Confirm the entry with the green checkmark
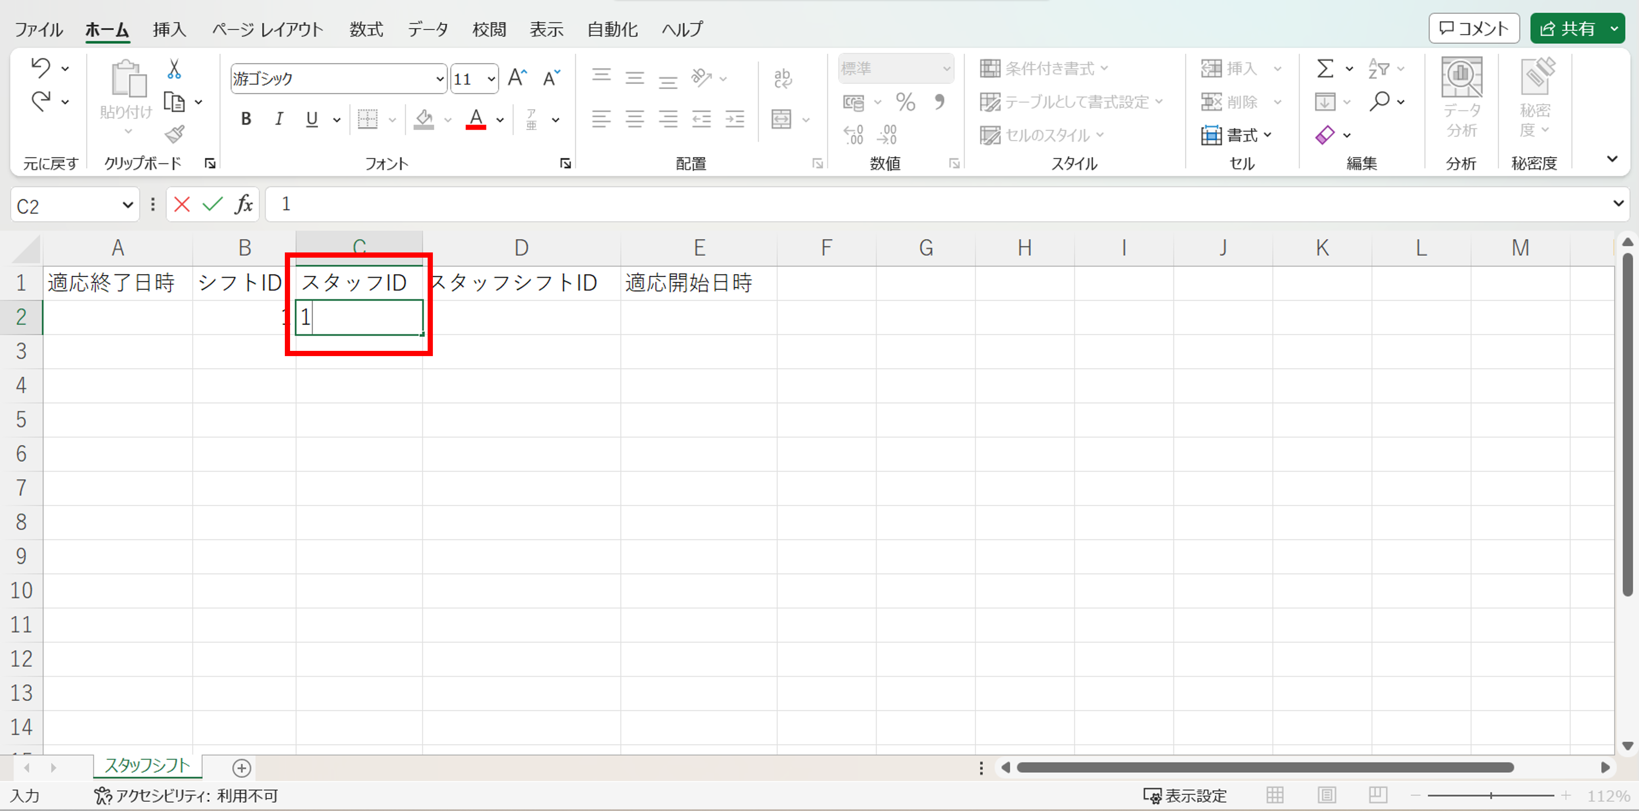Viewport: 1639px width, 811px height. click(213, 204)
